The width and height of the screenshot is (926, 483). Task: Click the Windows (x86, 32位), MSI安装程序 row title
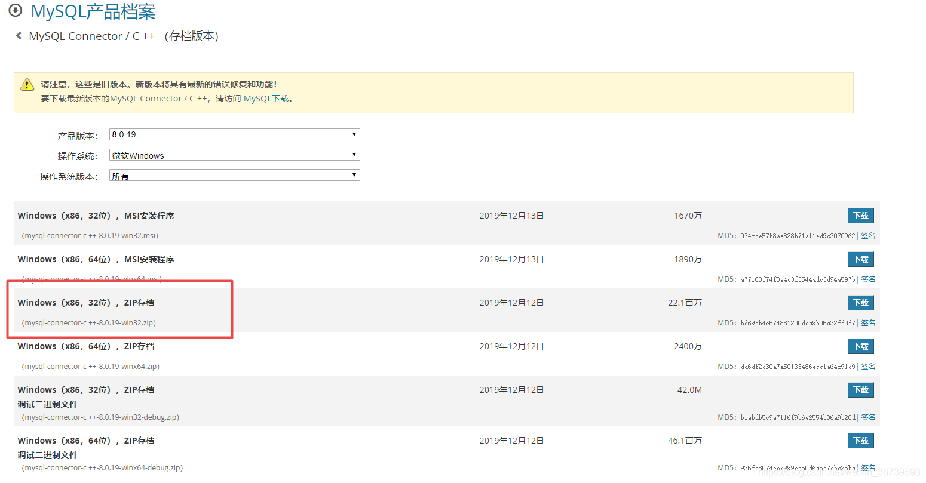point(96,216)
